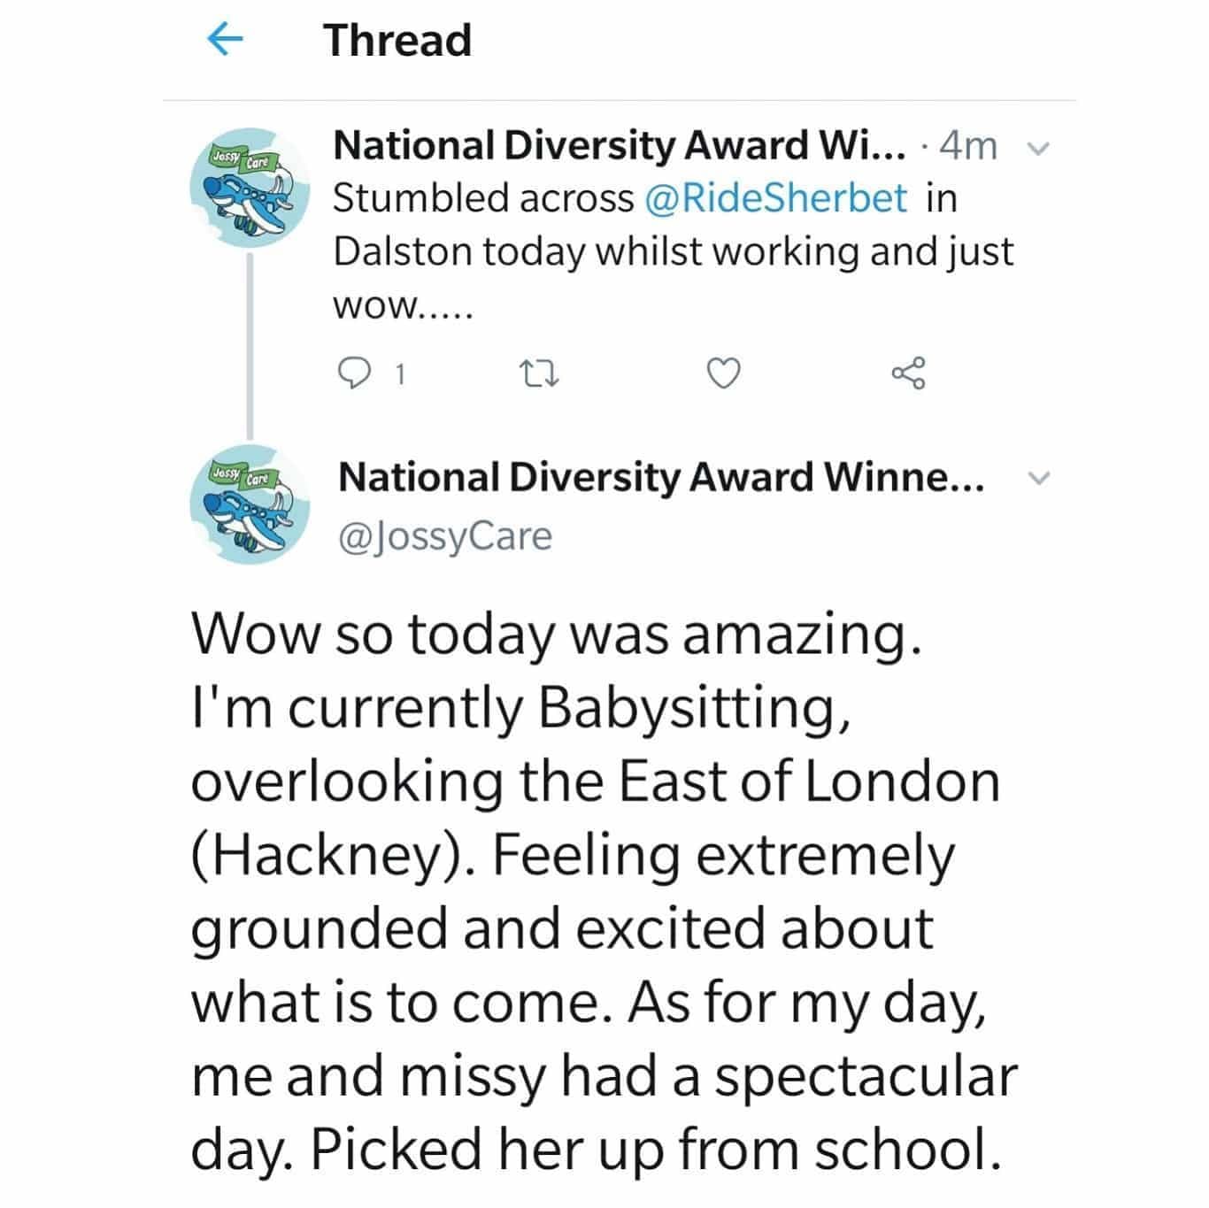Like the first tweet with heart icon

723,374
